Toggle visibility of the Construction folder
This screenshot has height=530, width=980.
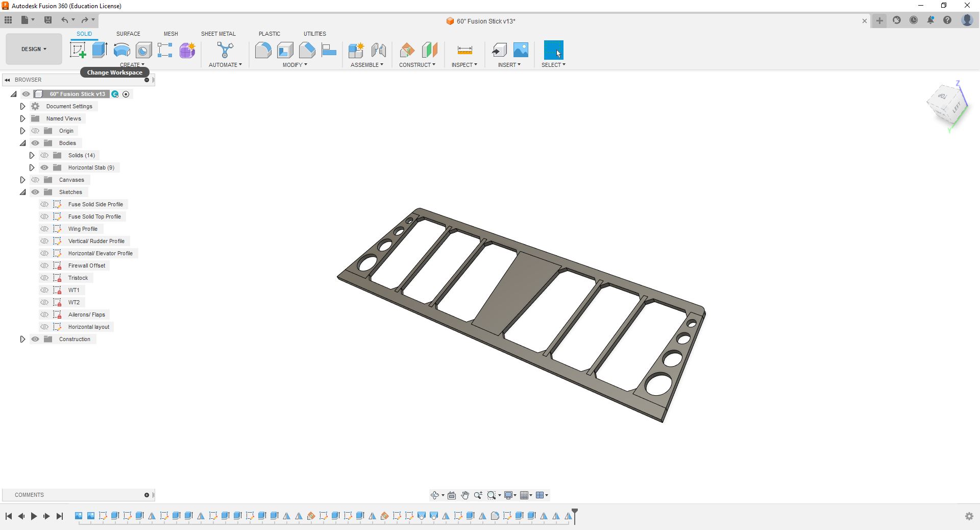point(35,339)
